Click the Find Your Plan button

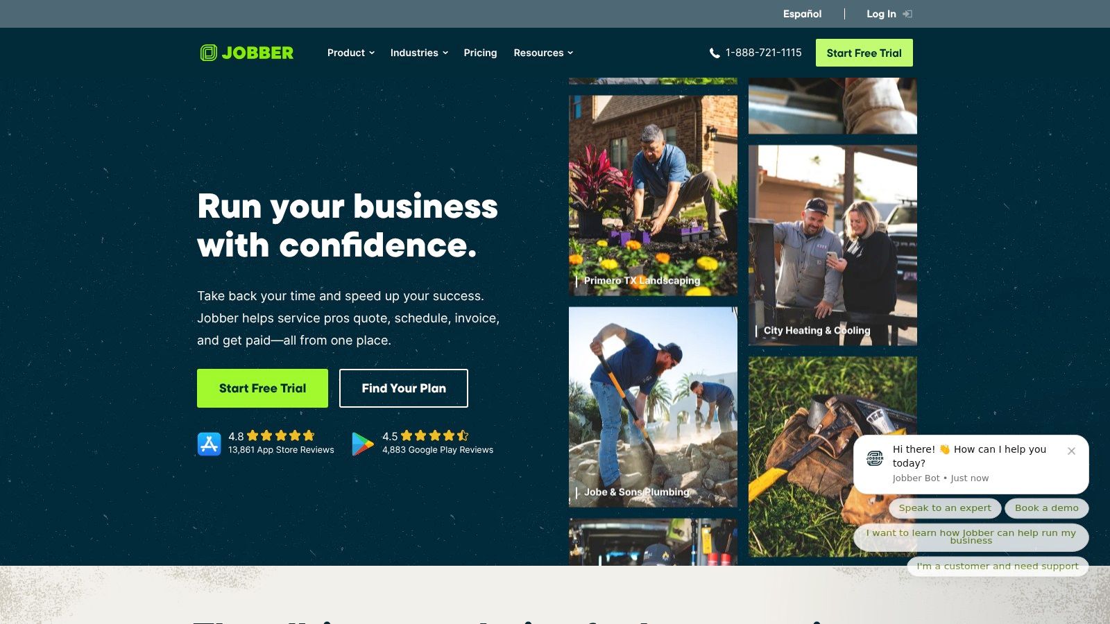pos(404,388)
